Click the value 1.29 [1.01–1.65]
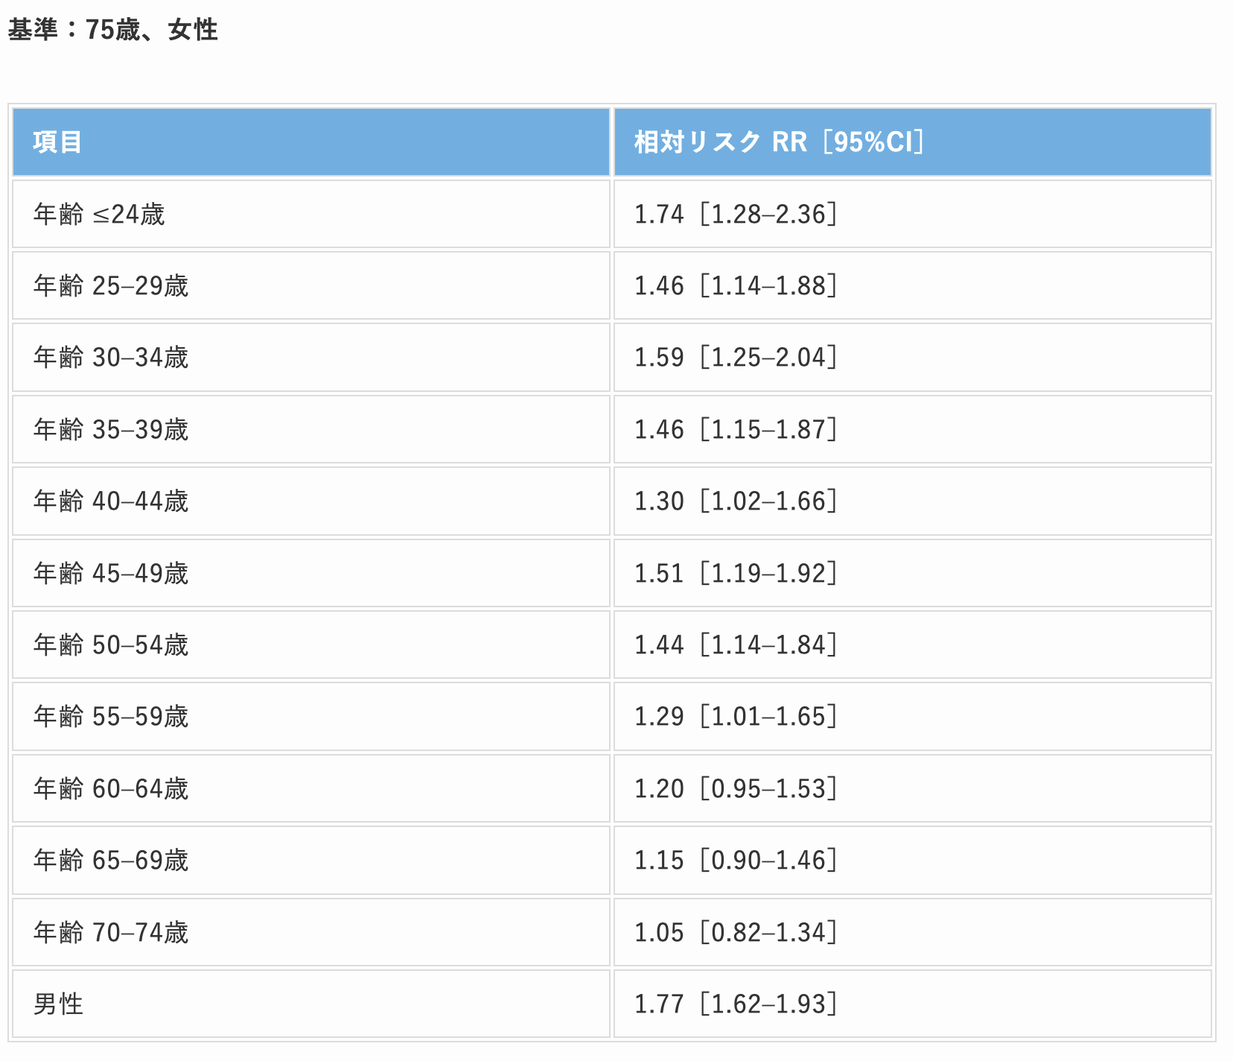The image size is (1233, 1061). pos(735,717)
